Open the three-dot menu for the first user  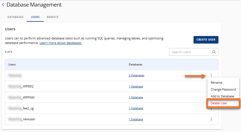[211, 75]
